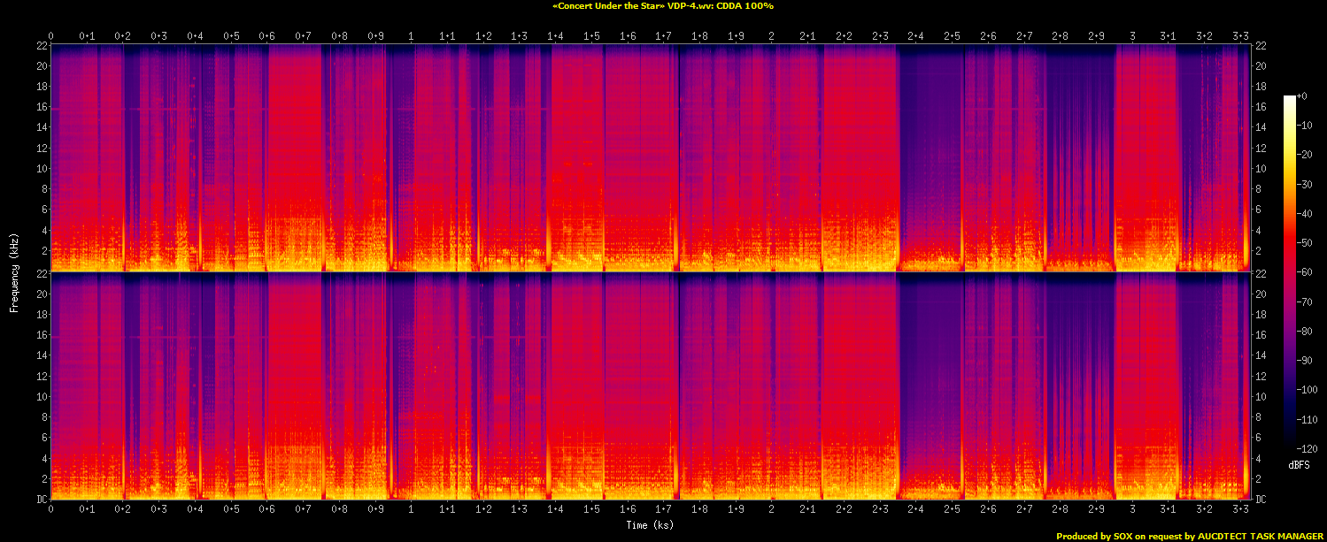The height and width of the screenshot is (542, 1327).
Task: Click the "3.3" marker on the top time axis
Action: point(1240,36)
